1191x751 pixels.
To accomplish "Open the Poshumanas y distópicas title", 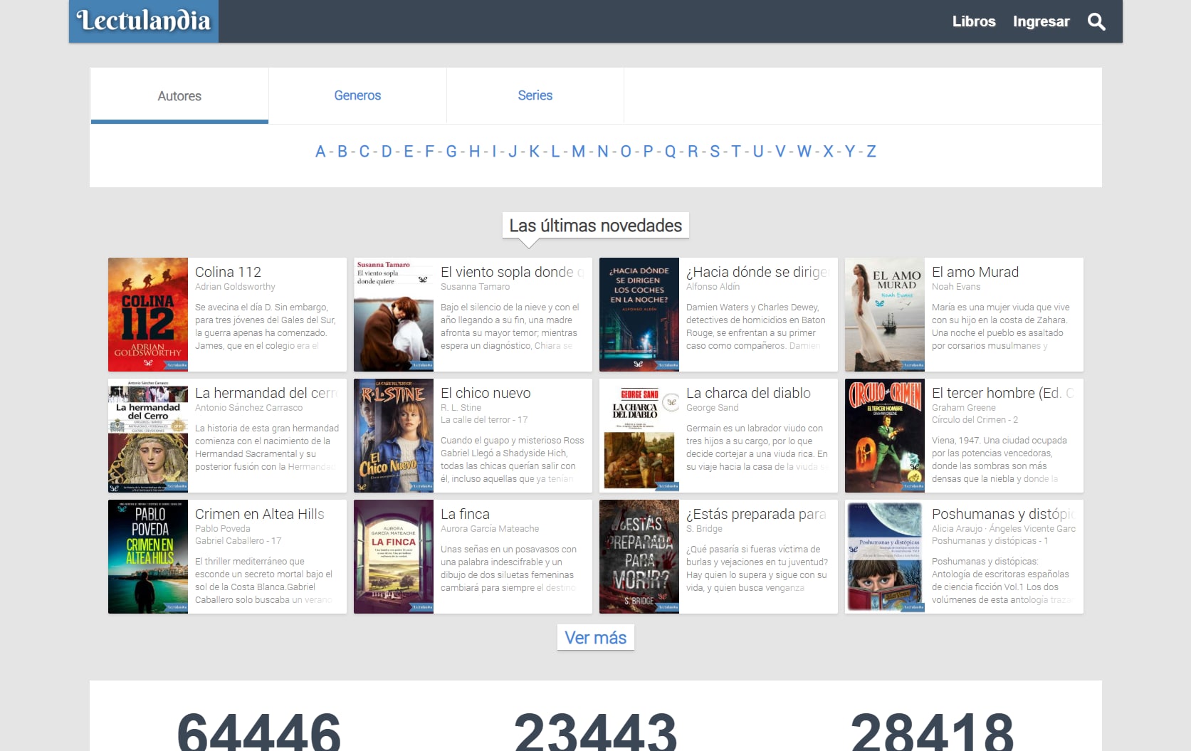I will (x=1003, y=514).
